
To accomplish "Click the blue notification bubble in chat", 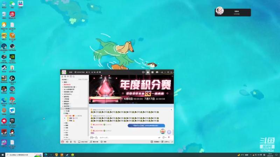I will [x=146, y=126].
